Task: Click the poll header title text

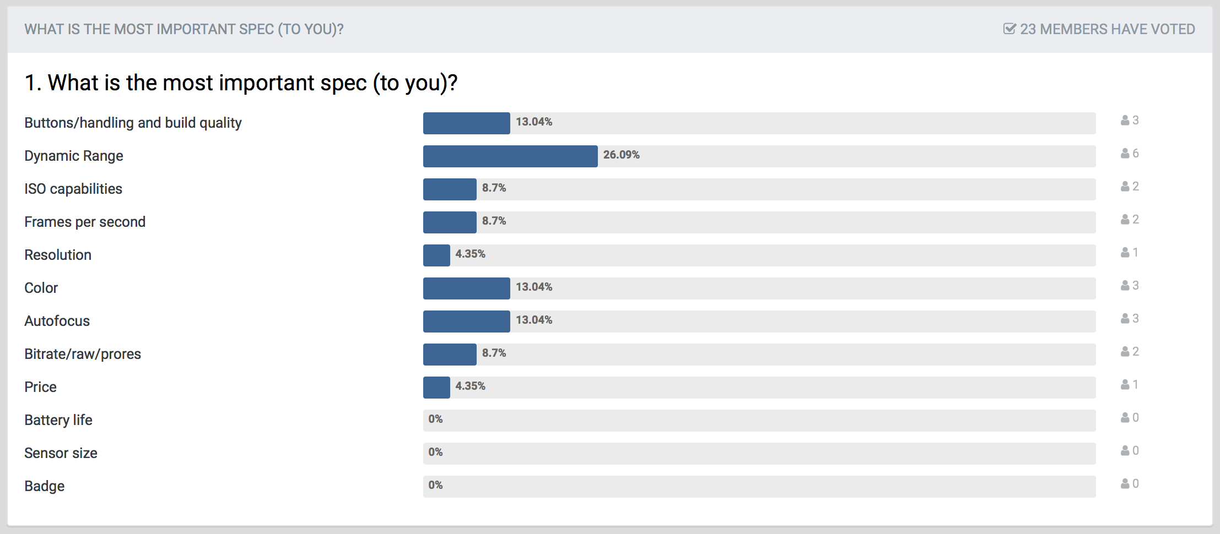Action: pyautogui.click(x=184, y=29)
